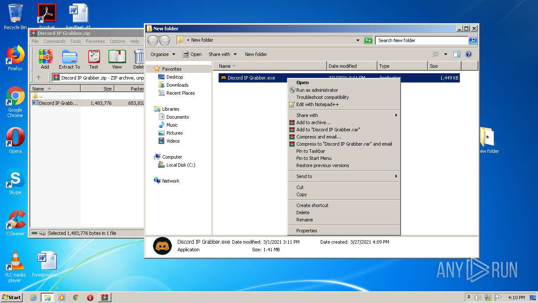Screen dimensions: 538x303
Task: Toggle the preview pane icon
Action: [x=457, y=54]
